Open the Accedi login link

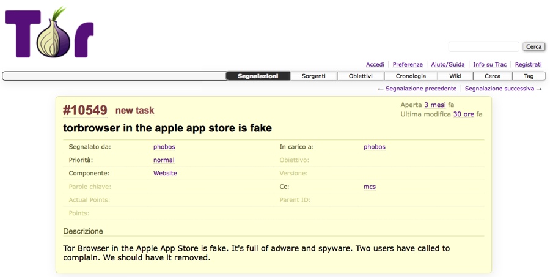tap(375, 64)
